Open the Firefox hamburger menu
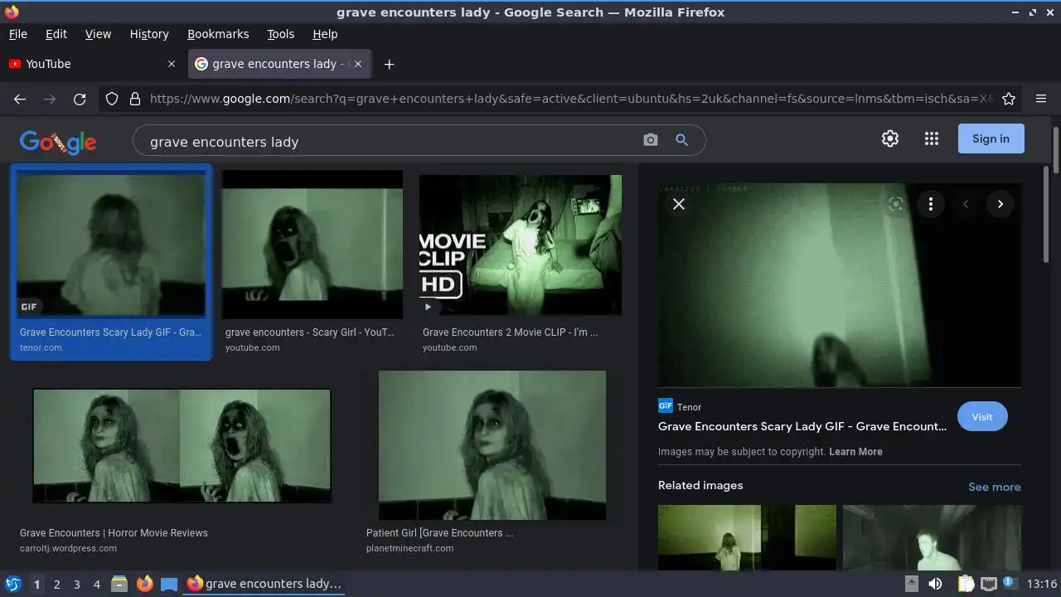Image resolution: width=1061 pixels, height=597 pixels. coord(1041,99)
